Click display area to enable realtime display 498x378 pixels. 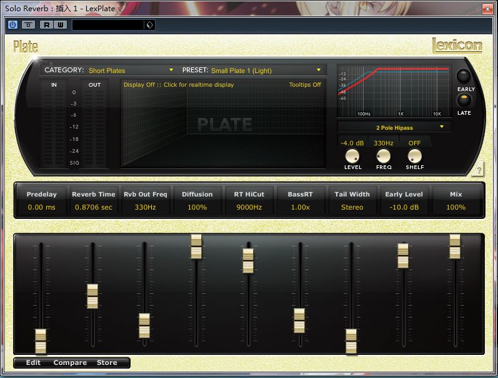(x=223, y=124)
